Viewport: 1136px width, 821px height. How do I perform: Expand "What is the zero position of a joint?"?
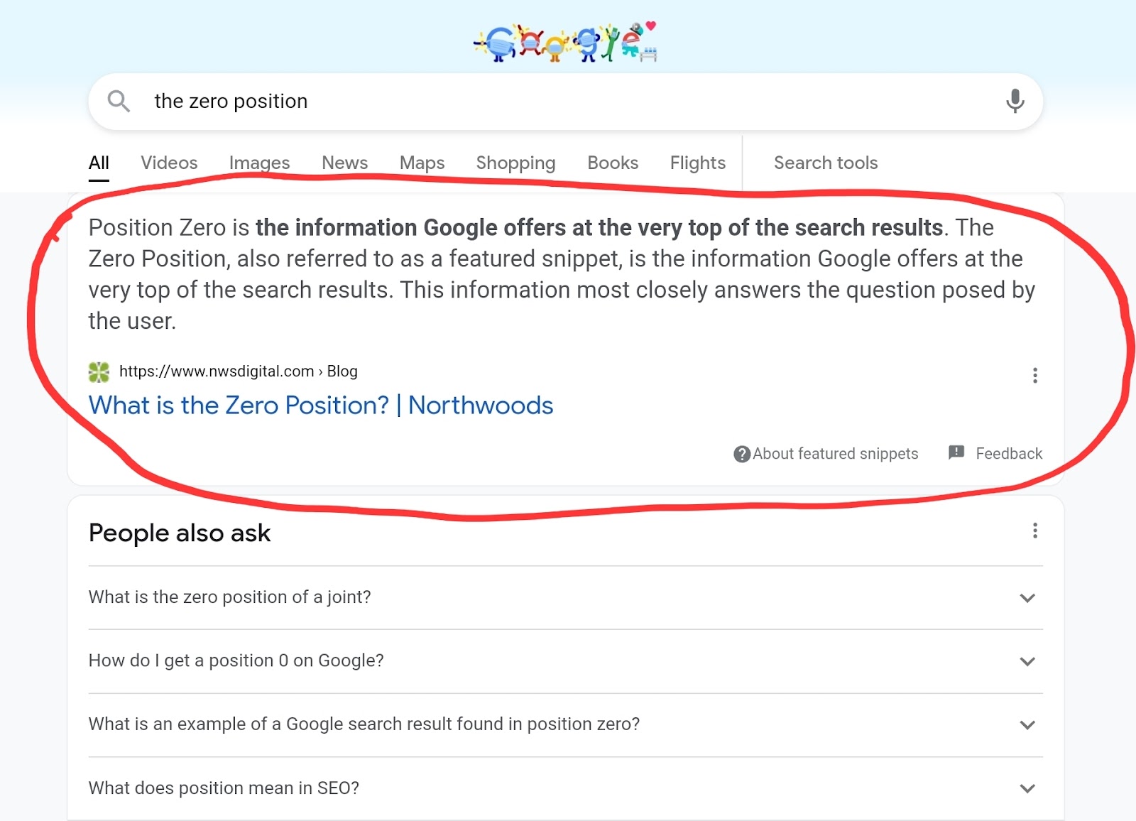pyautogui.click(x=566, y=597)
